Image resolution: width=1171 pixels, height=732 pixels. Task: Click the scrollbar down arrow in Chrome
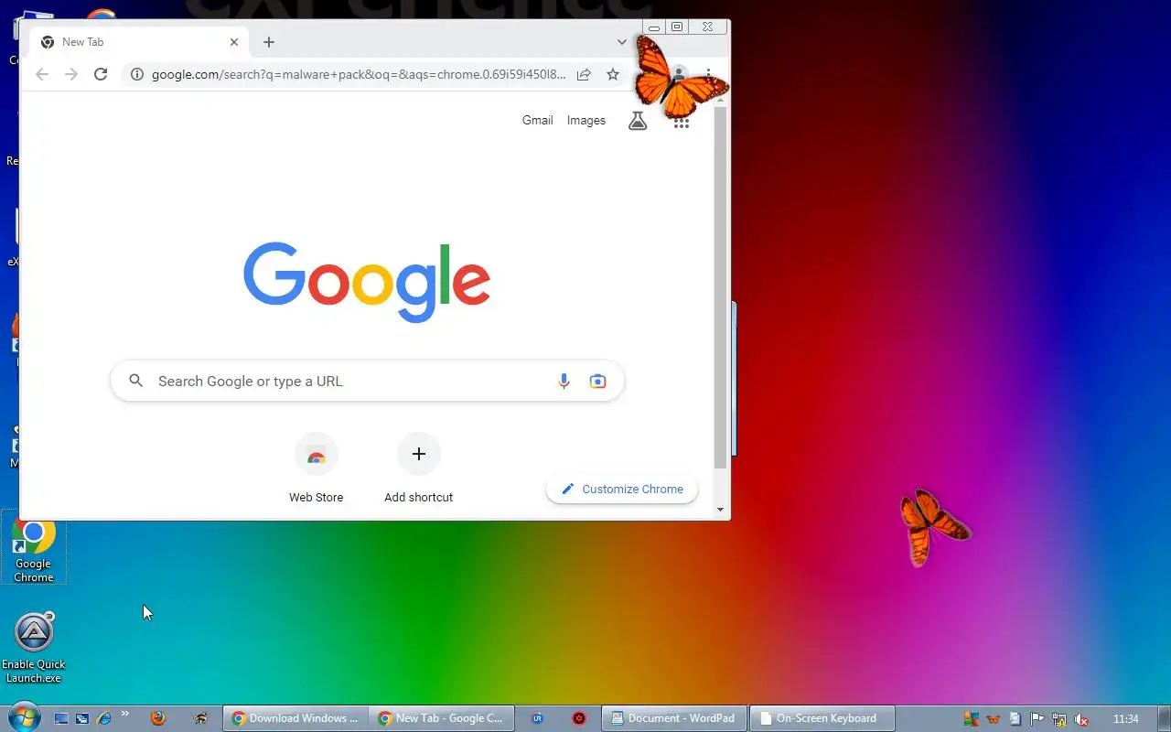[720, 510]
